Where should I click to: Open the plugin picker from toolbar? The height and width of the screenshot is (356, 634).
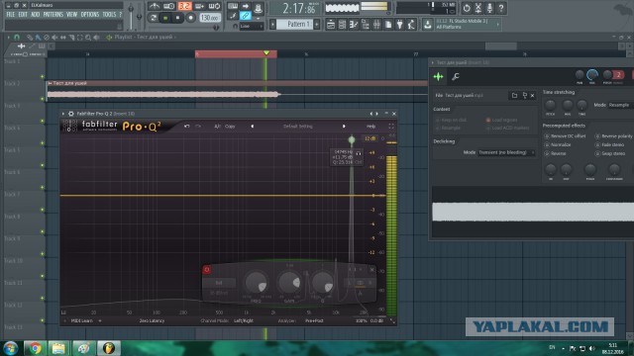400,25
